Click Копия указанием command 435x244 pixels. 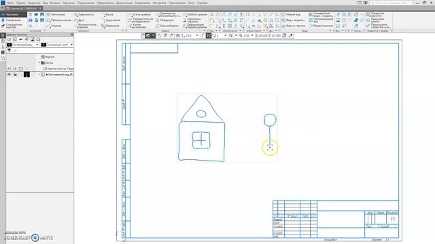tap(137, 26)
